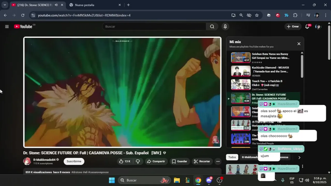
Task: Open League of Legends taskbar icon
Action: 188,180
